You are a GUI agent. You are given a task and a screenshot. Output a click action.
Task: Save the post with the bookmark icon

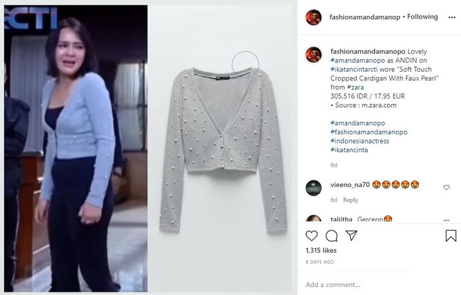pos(450,236)
